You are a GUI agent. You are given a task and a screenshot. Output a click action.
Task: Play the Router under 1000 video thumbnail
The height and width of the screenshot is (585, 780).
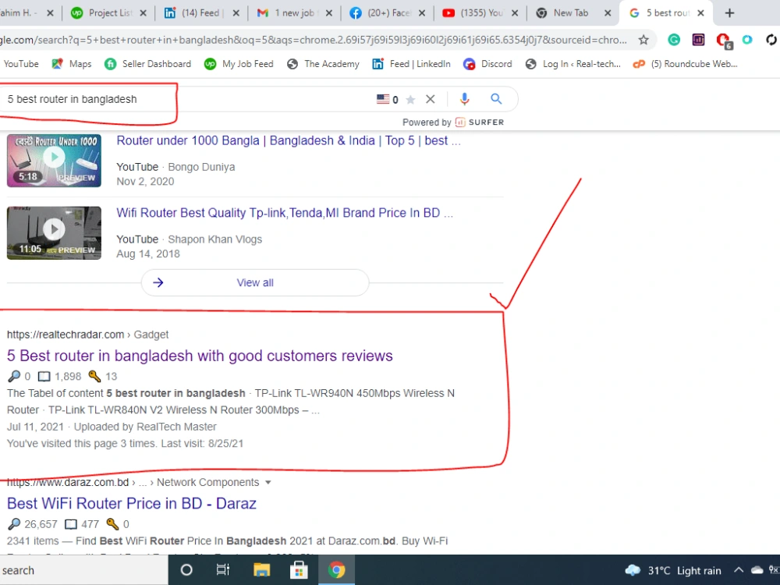[55, 160]
